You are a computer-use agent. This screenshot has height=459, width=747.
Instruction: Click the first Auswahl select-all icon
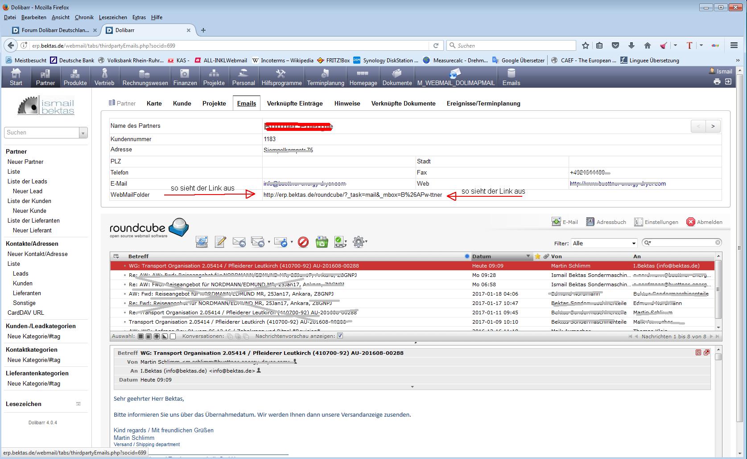tap(140, 336)
